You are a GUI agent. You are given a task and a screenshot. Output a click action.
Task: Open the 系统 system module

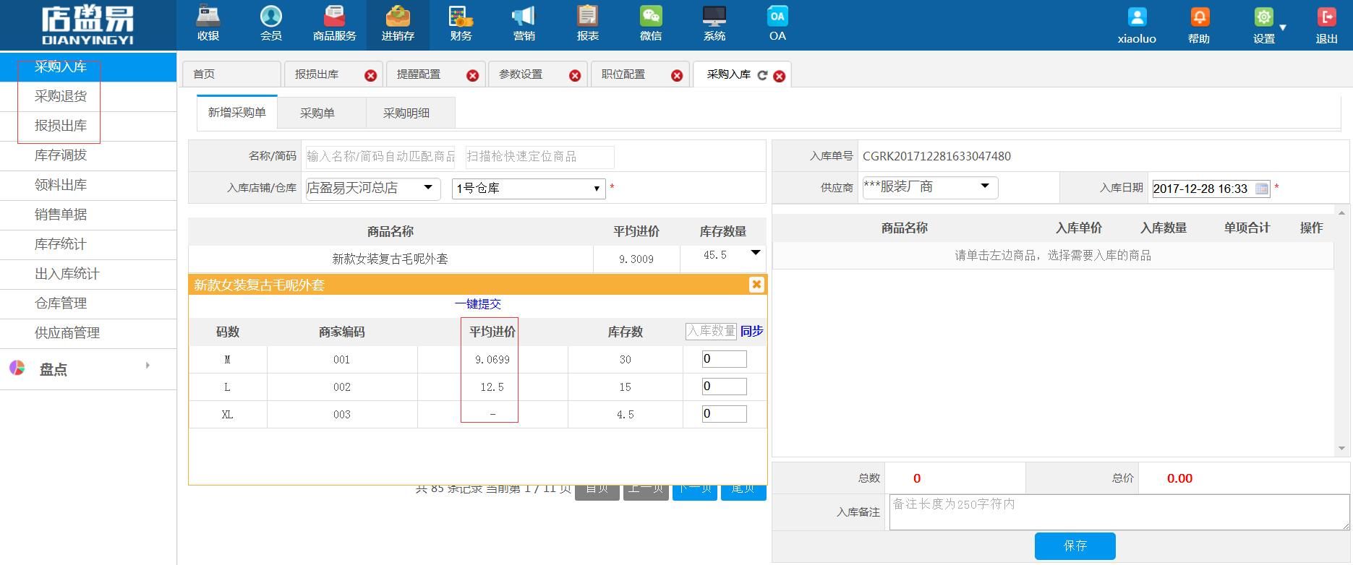[714, 24]
